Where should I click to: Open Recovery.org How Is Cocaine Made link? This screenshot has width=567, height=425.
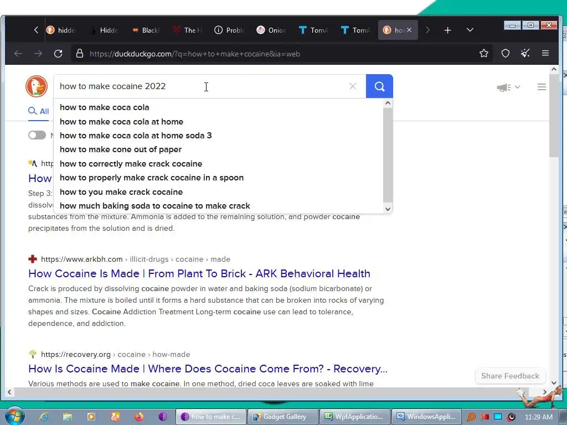click(x=208, y=369)
